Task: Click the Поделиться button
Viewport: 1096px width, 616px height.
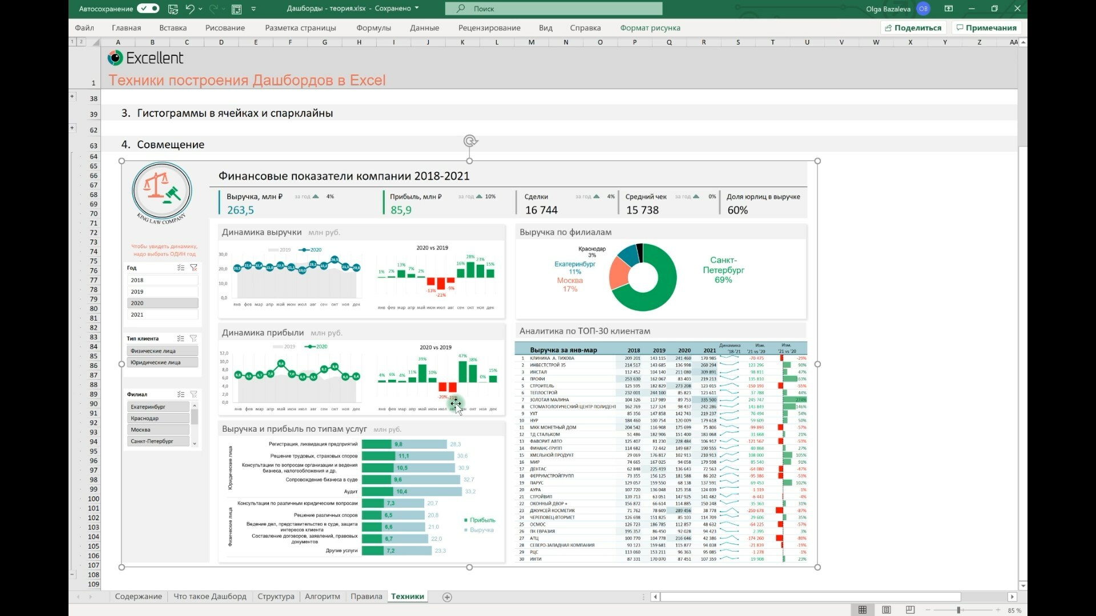Action: pos(913,27)
